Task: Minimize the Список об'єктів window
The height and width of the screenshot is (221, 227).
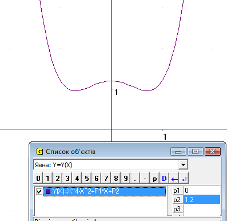Action: pyautogui.click(x=178, y=152)
